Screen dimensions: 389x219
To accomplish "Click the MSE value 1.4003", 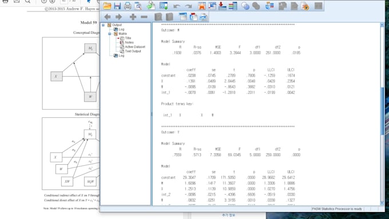I will 215,53.
